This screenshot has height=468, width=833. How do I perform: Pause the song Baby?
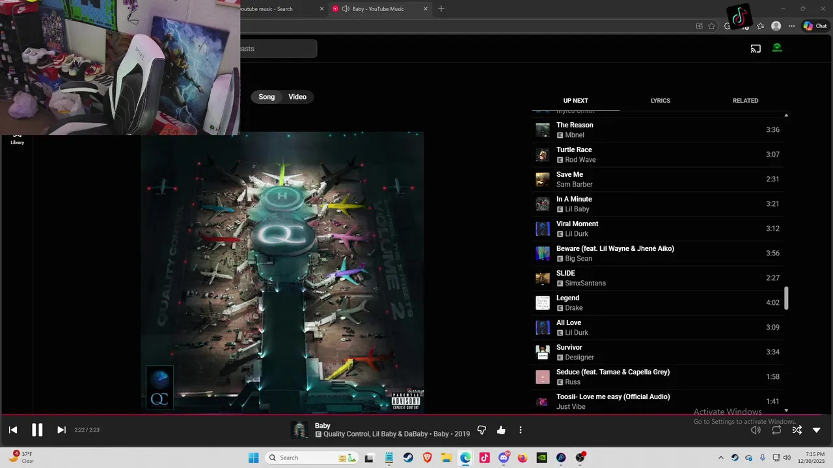(x=37, y=430)
